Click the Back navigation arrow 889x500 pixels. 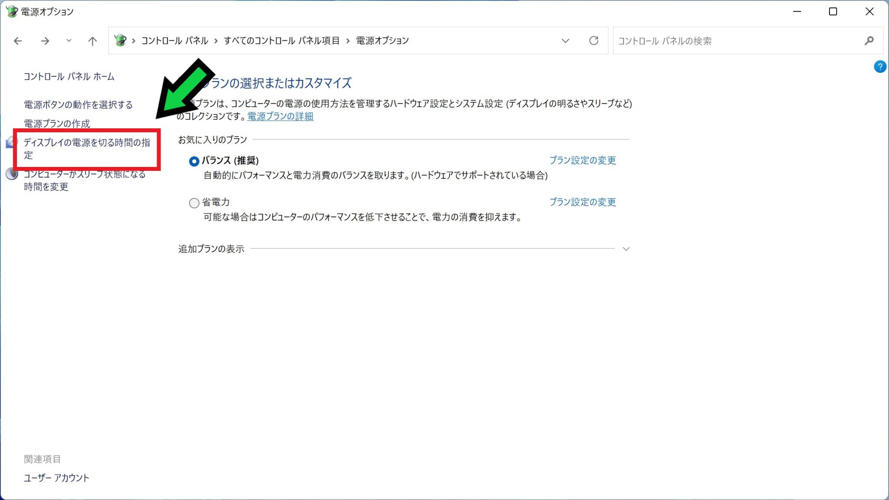18,41
